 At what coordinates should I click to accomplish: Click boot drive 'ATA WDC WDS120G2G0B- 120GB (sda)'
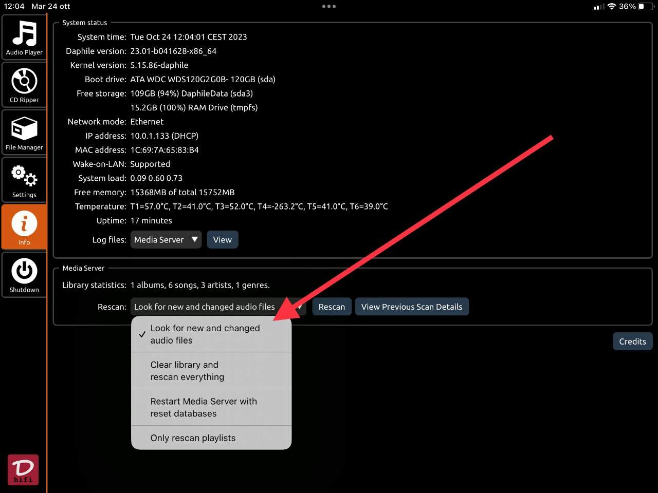pyautogui.click(x=203, y=80)
